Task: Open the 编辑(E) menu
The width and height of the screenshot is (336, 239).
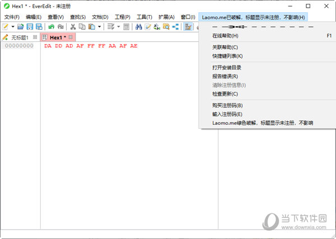Action: (34, 17)
